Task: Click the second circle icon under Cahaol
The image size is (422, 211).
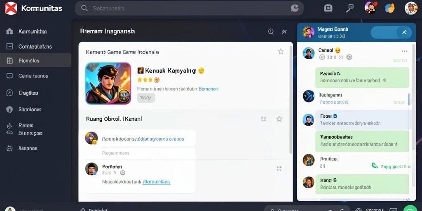Action: (x=349, y=57)
